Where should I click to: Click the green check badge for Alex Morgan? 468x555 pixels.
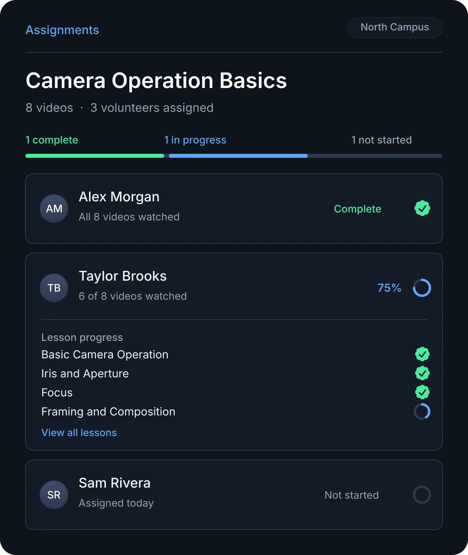coord(422,209)
